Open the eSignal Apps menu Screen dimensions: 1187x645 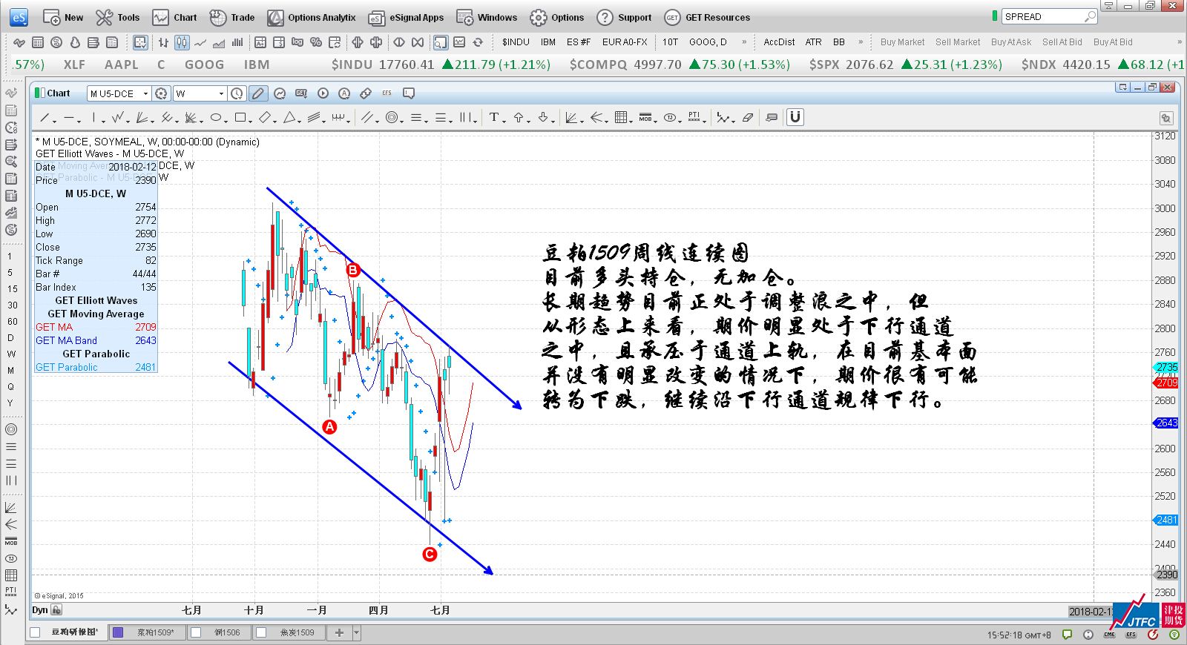[407, 17]
